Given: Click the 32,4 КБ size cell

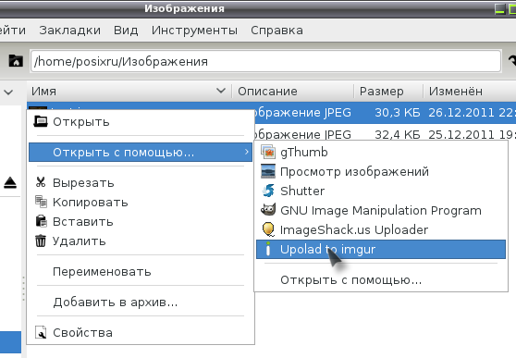Looking at the screenshot, I should click(x=398, y=134).
